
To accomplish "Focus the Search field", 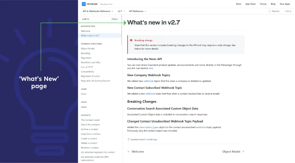I will pyautogui.click(x=280, y=11).
